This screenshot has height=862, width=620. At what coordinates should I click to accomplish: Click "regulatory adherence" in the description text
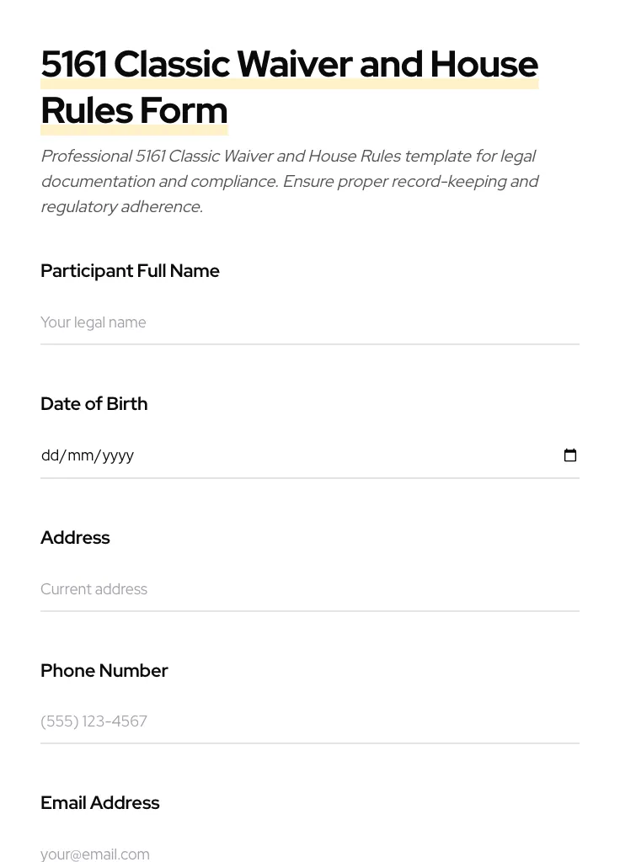pyautogui.click(x=121, y=207)
